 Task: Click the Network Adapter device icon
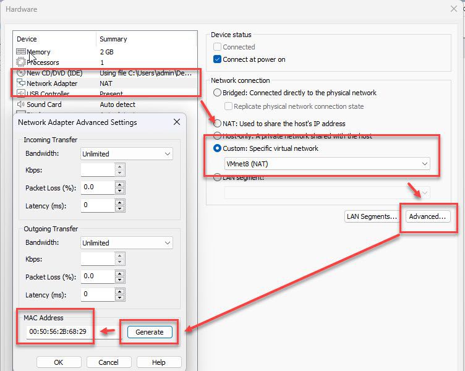(21, 83)
